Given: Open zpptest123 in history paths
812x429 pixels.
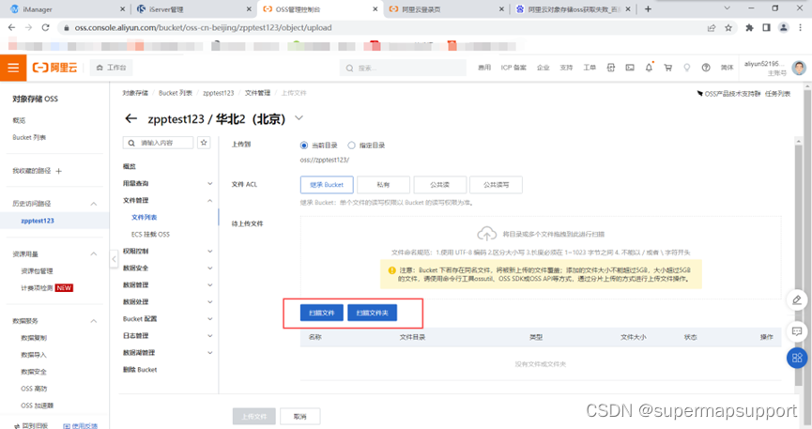Looking at the screenshot, I should [x=38, y=221].
